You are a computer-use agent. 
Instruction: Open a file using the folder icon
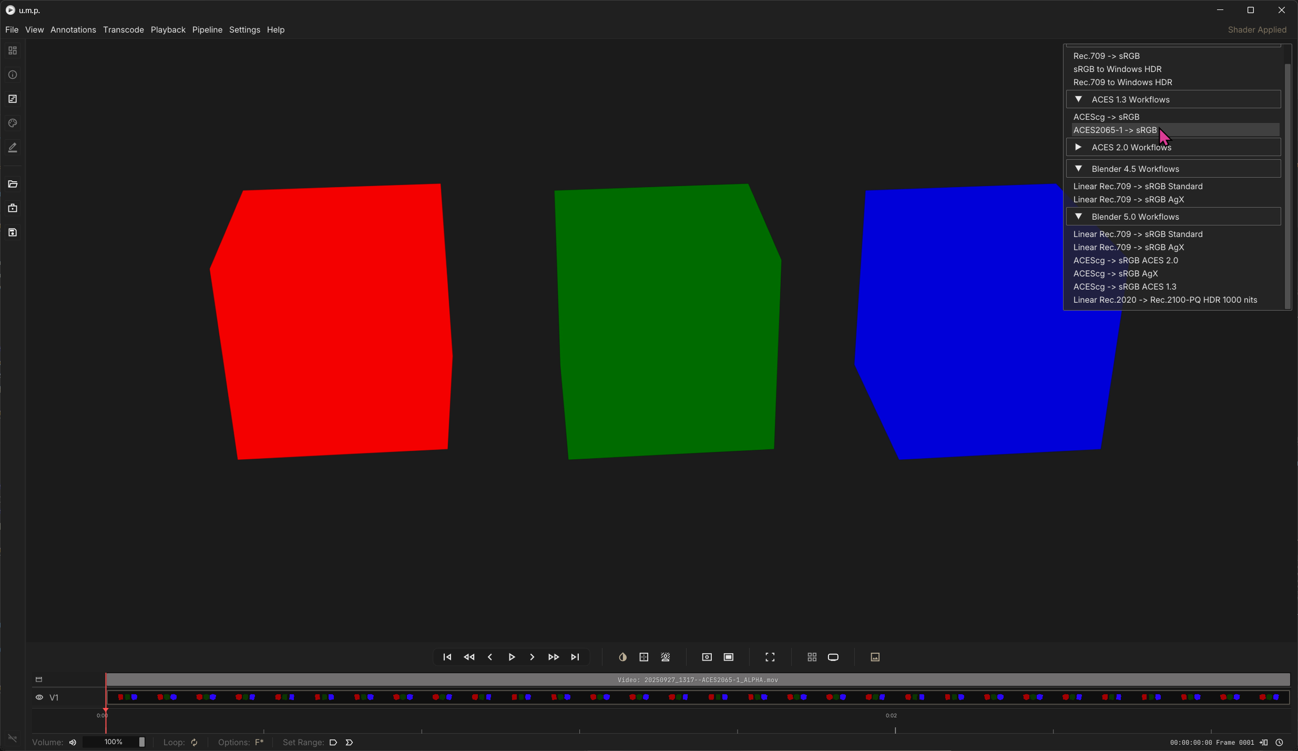pyautogui.click(x=13, y=184)
